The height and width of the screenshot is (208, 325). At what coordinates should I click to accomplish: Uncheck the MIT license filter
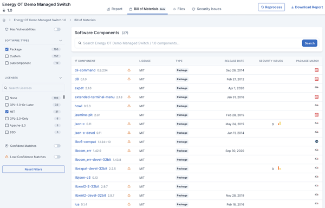(7, 112)
